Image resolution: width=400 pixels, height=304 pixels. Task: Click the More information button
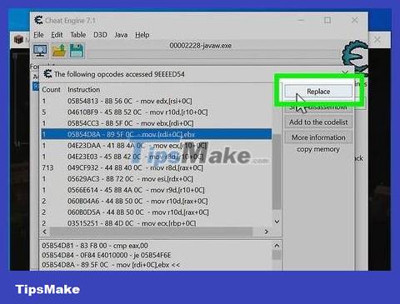pyautogui.click(x=318, y=137)
